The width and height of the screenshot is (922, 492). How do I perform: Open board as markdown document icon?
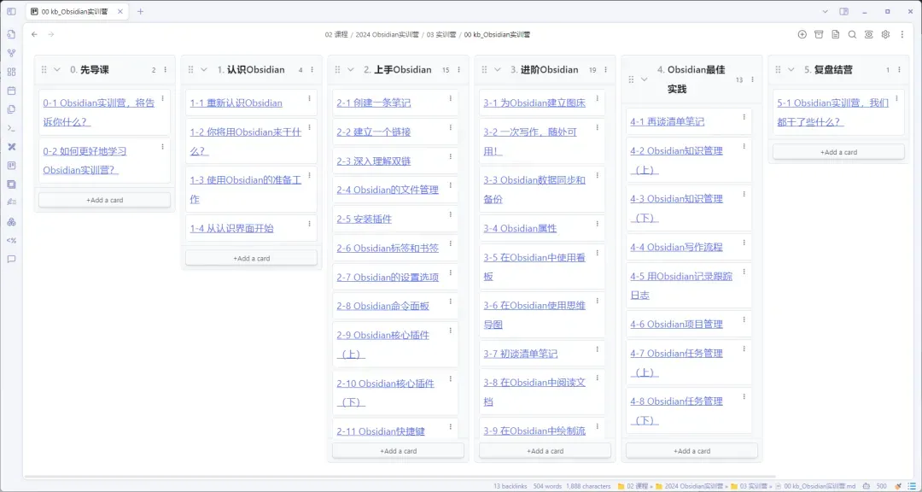point(836,35)
